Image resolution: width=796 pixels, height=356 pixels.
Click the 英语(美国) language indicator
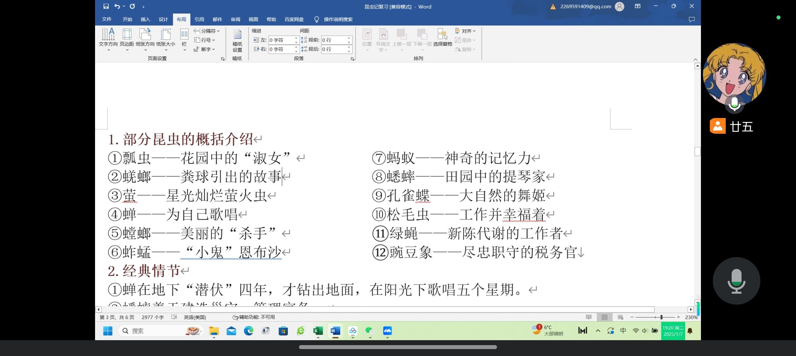pyautogui.click(x=195, y=317)
